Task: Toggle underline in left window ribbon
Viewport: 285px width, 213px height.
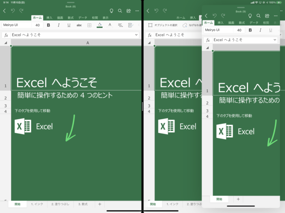Action: [69, 25]
